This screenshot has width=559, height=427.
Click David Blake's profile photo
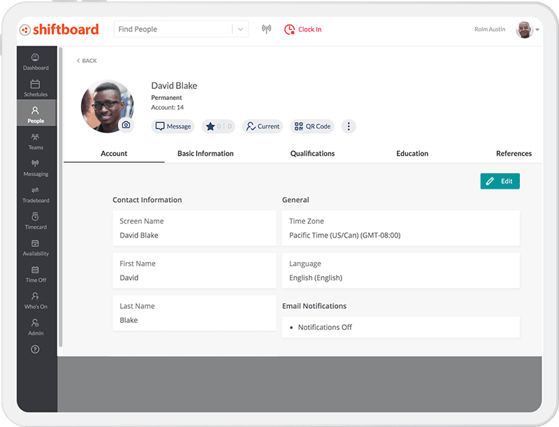click(x=107, y=106)
